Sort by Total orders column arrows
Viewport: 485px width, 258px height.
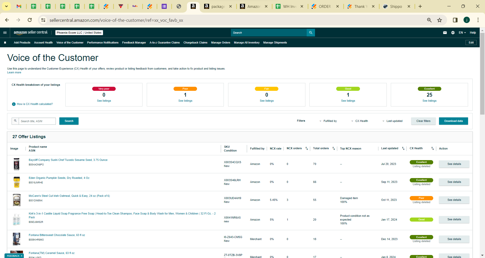[x=334, y=148]
